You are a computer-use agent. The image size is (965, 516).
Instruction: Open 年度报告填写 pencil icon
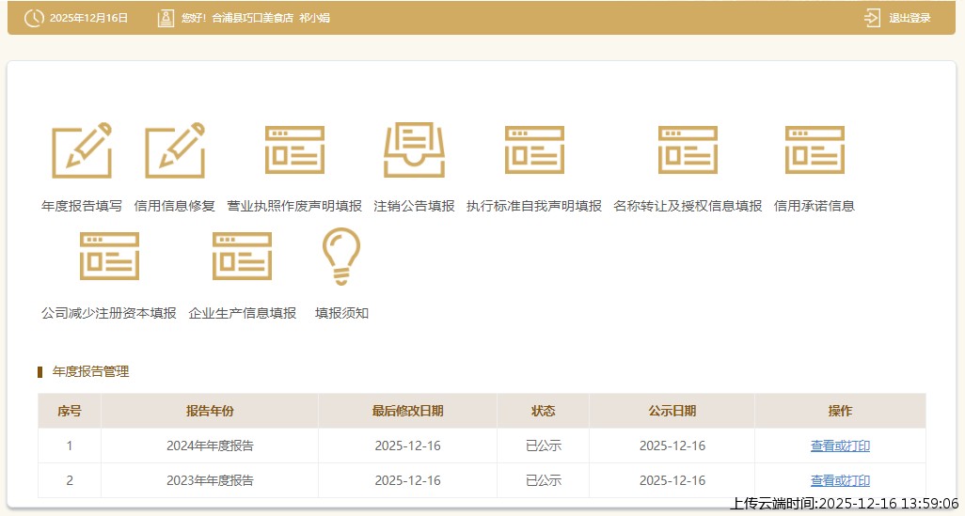pyautogui.click(x=81, y=150)
